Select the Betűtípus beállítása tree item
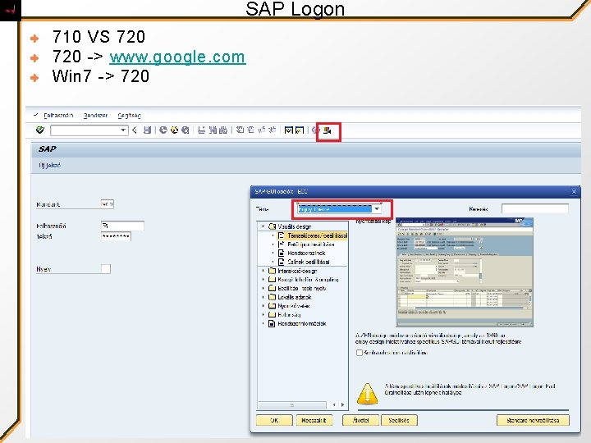The height and width of the screenshot is (443, 591). point(311,244)
